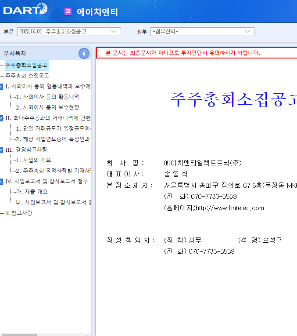The width and height of the screenshot is (297, 336).
Task: Click the DART logo
Action: (25, 9)
